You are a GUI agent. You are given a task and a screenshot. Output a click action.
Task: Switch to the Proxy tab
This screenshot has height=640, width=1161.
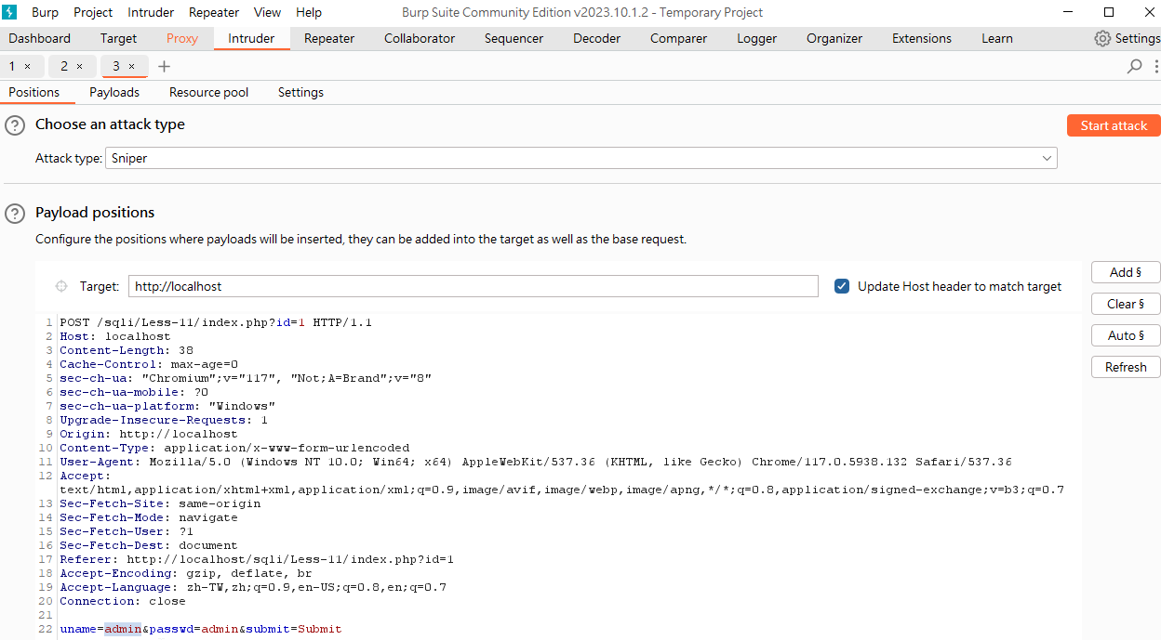[182, 38]
